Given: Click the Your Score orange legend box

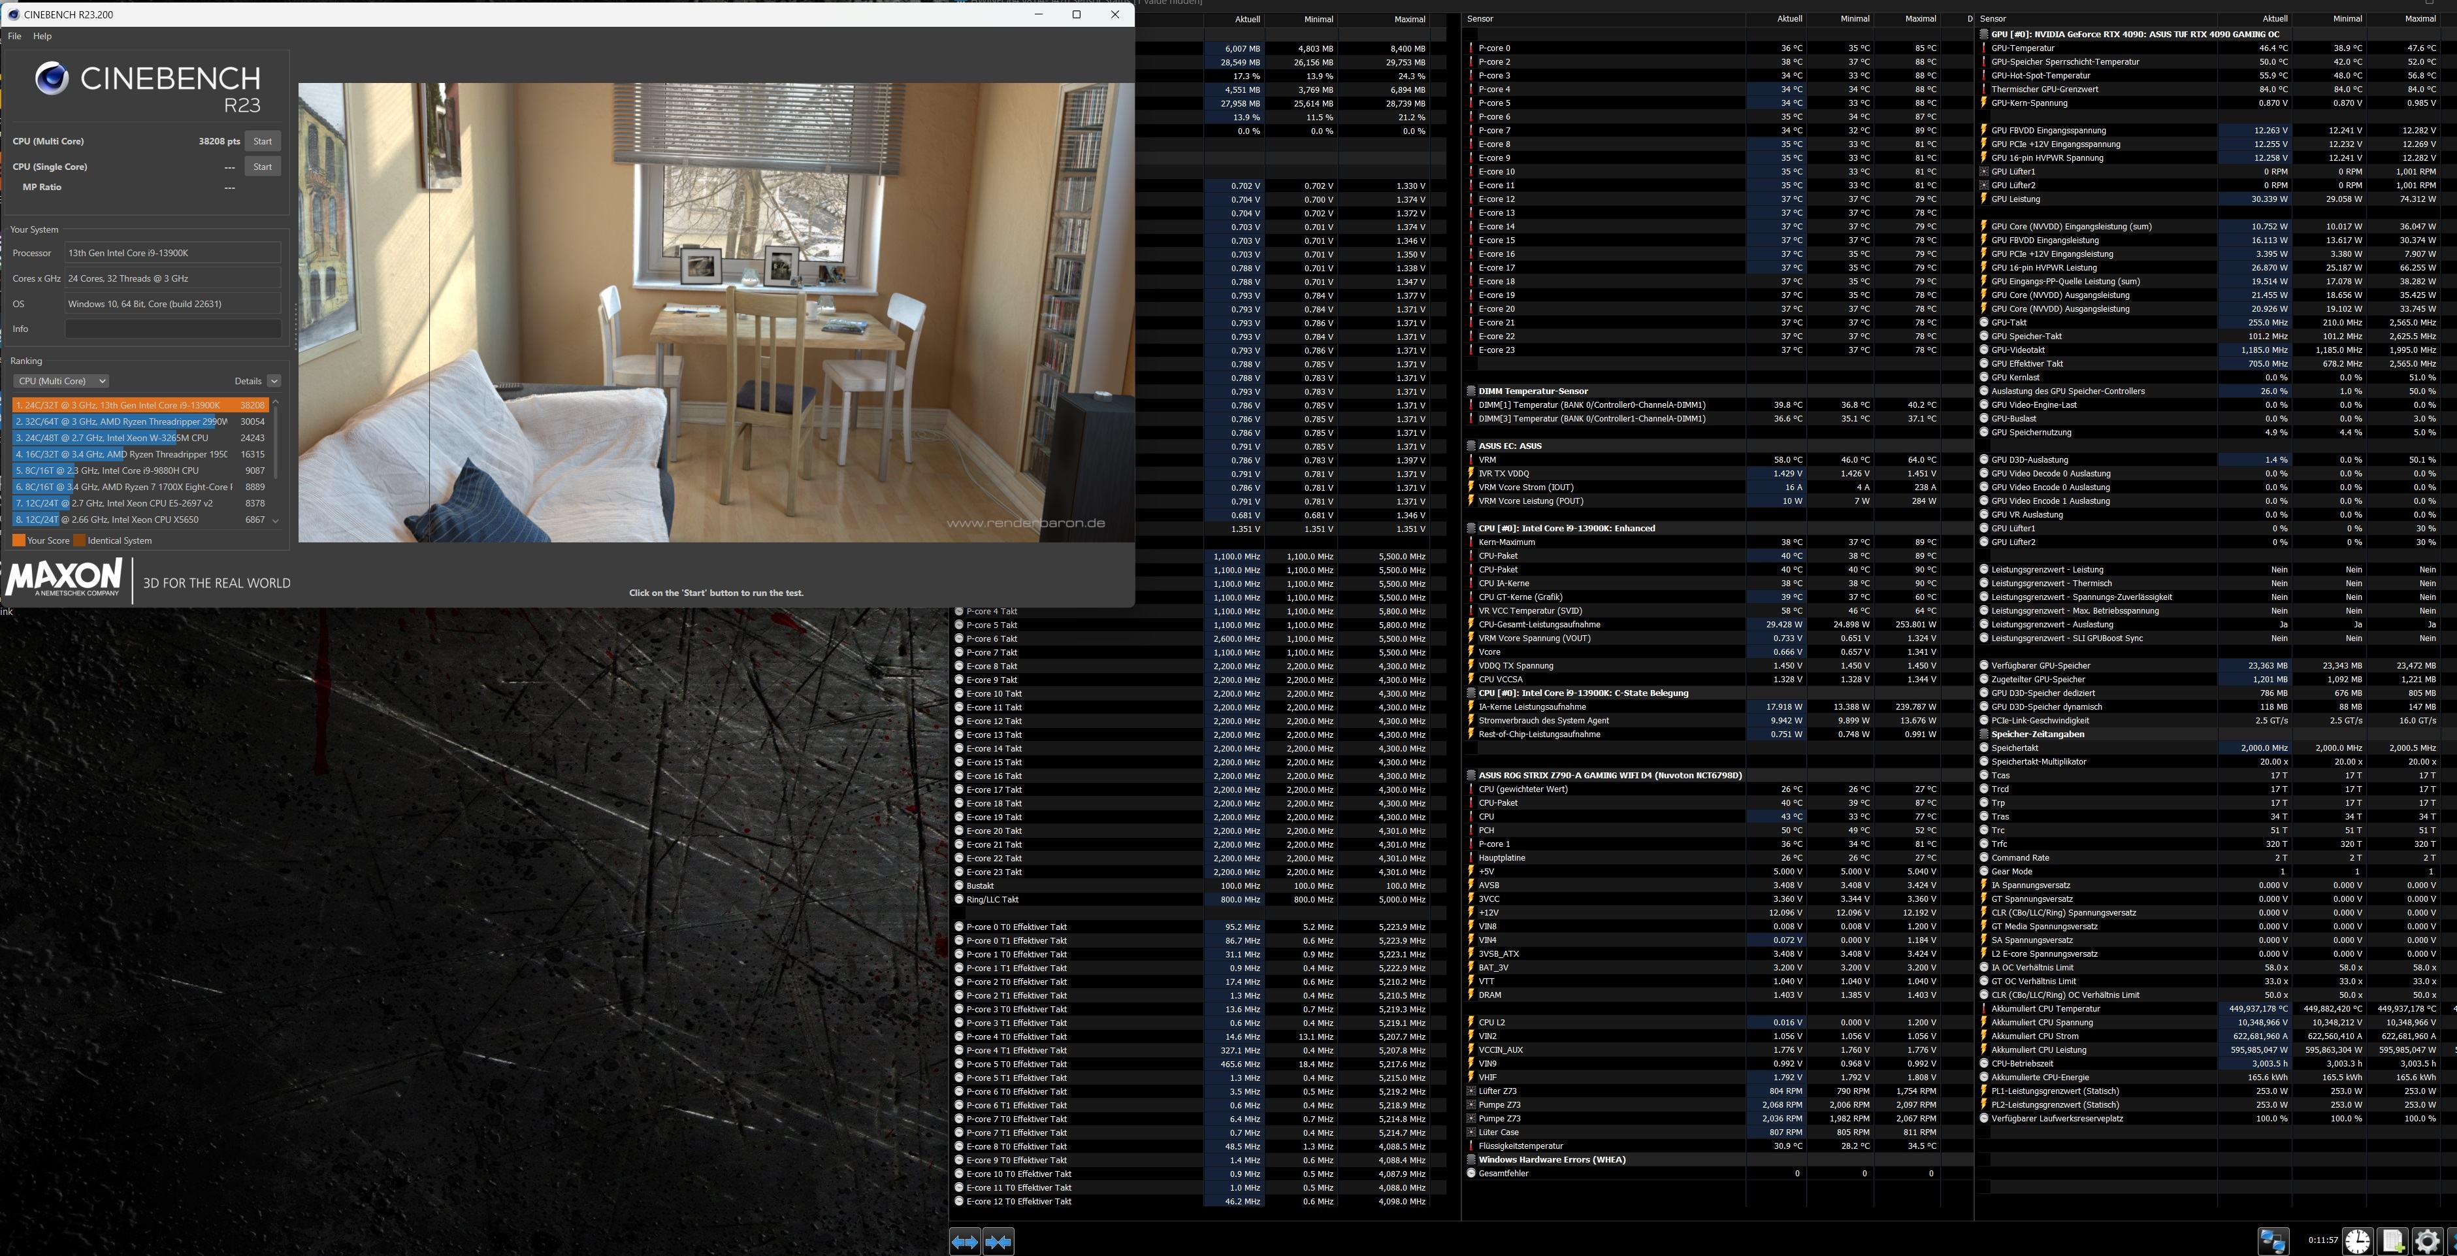Looking at the screenshot, I should pos(18,540).
